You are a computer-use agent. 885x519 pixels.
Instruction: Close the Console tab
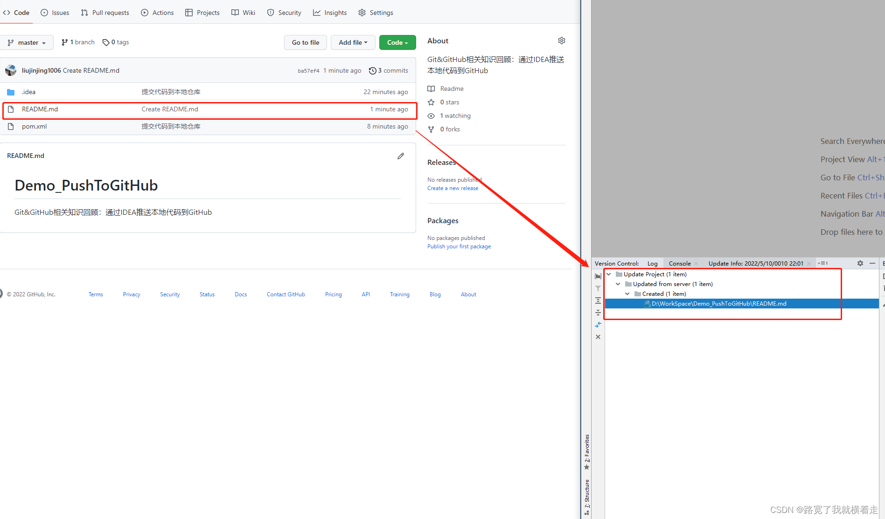pos(696,264)
